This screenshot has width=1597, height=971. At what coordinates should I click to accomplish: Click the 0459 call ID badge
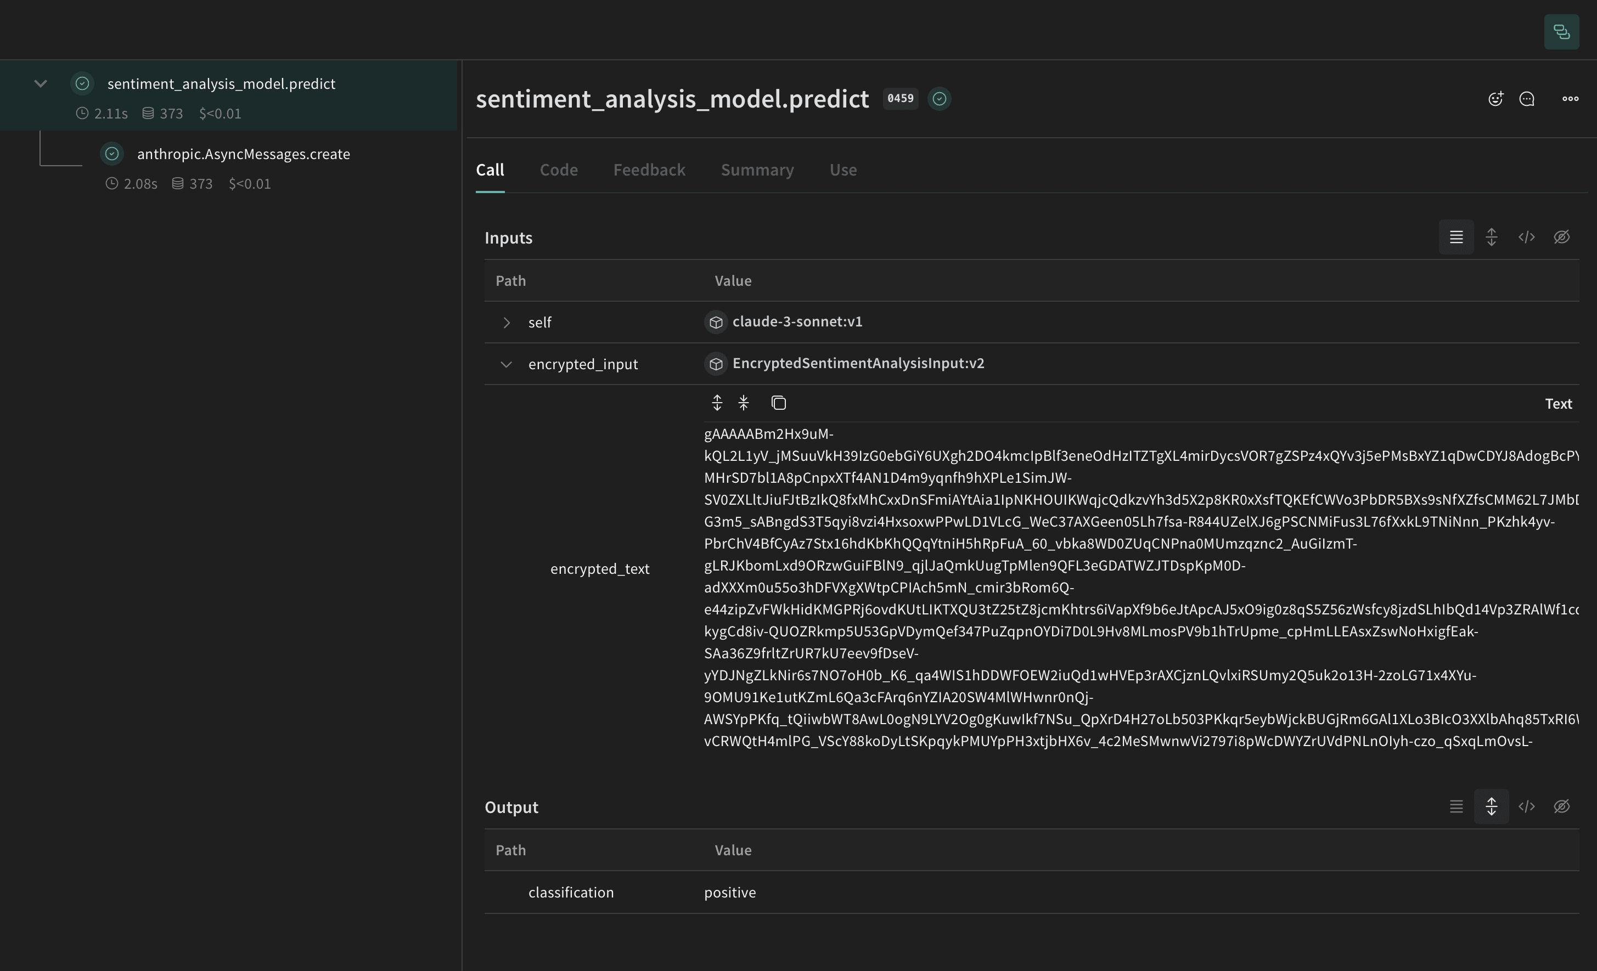(x=900, y=98)
